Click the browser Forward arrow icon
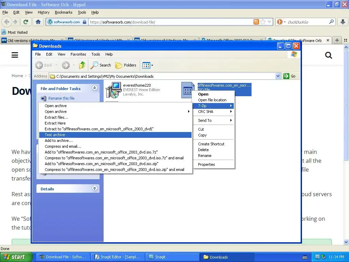The width and height of the screenshot is (349, 262). coord(15,22)
